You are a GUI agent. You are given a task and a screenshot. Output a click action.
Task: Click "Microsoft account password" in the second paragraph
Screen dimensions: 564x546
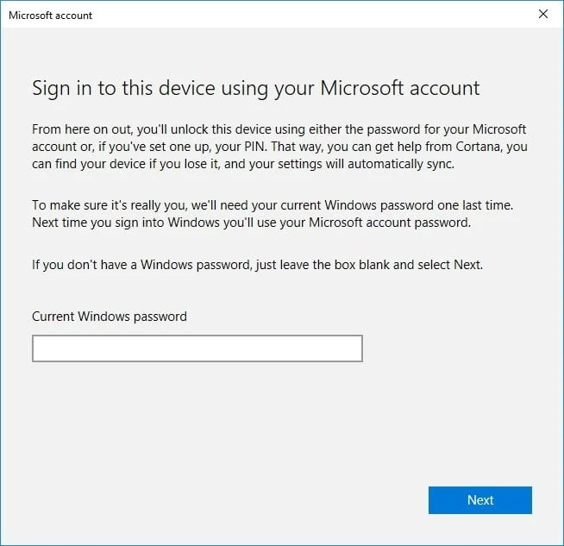(390, 223)
